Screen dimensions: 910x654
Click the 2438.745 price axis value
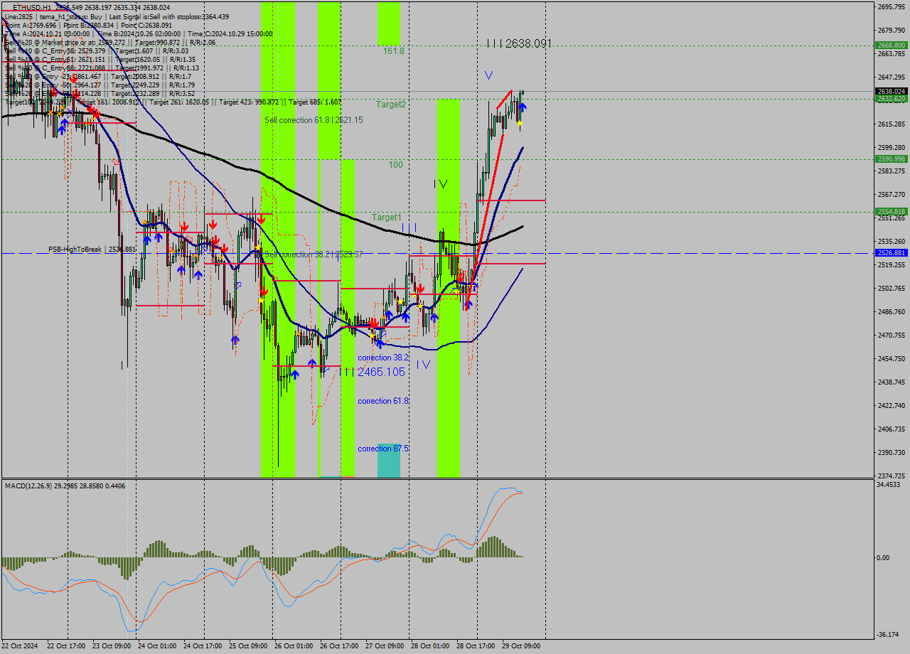[x=891, y=382]
